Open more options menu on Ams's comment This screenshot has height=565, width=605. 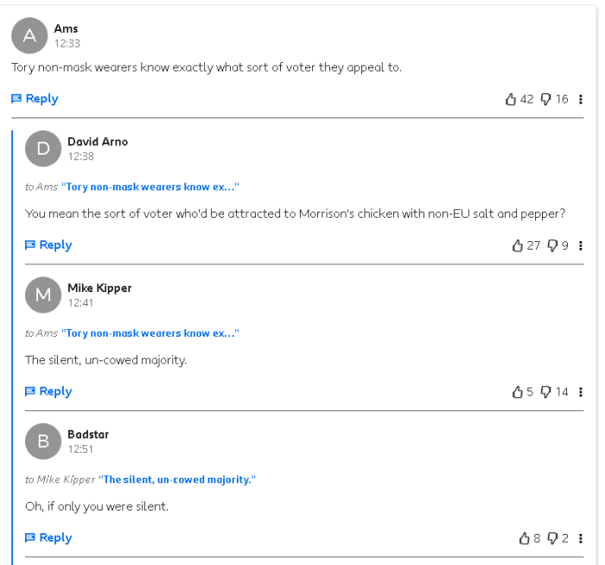(580, 99)
